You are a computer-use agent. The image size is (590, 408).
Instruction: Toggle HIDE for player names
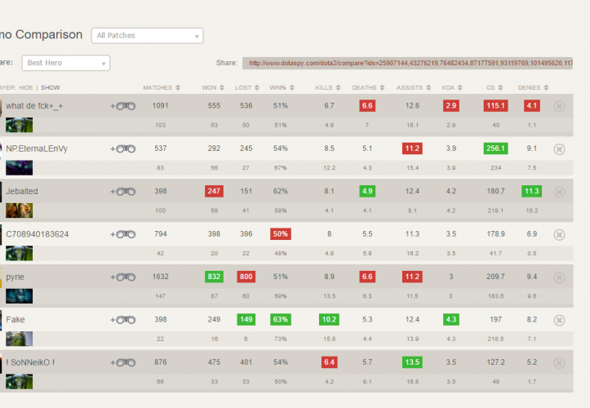27,87
